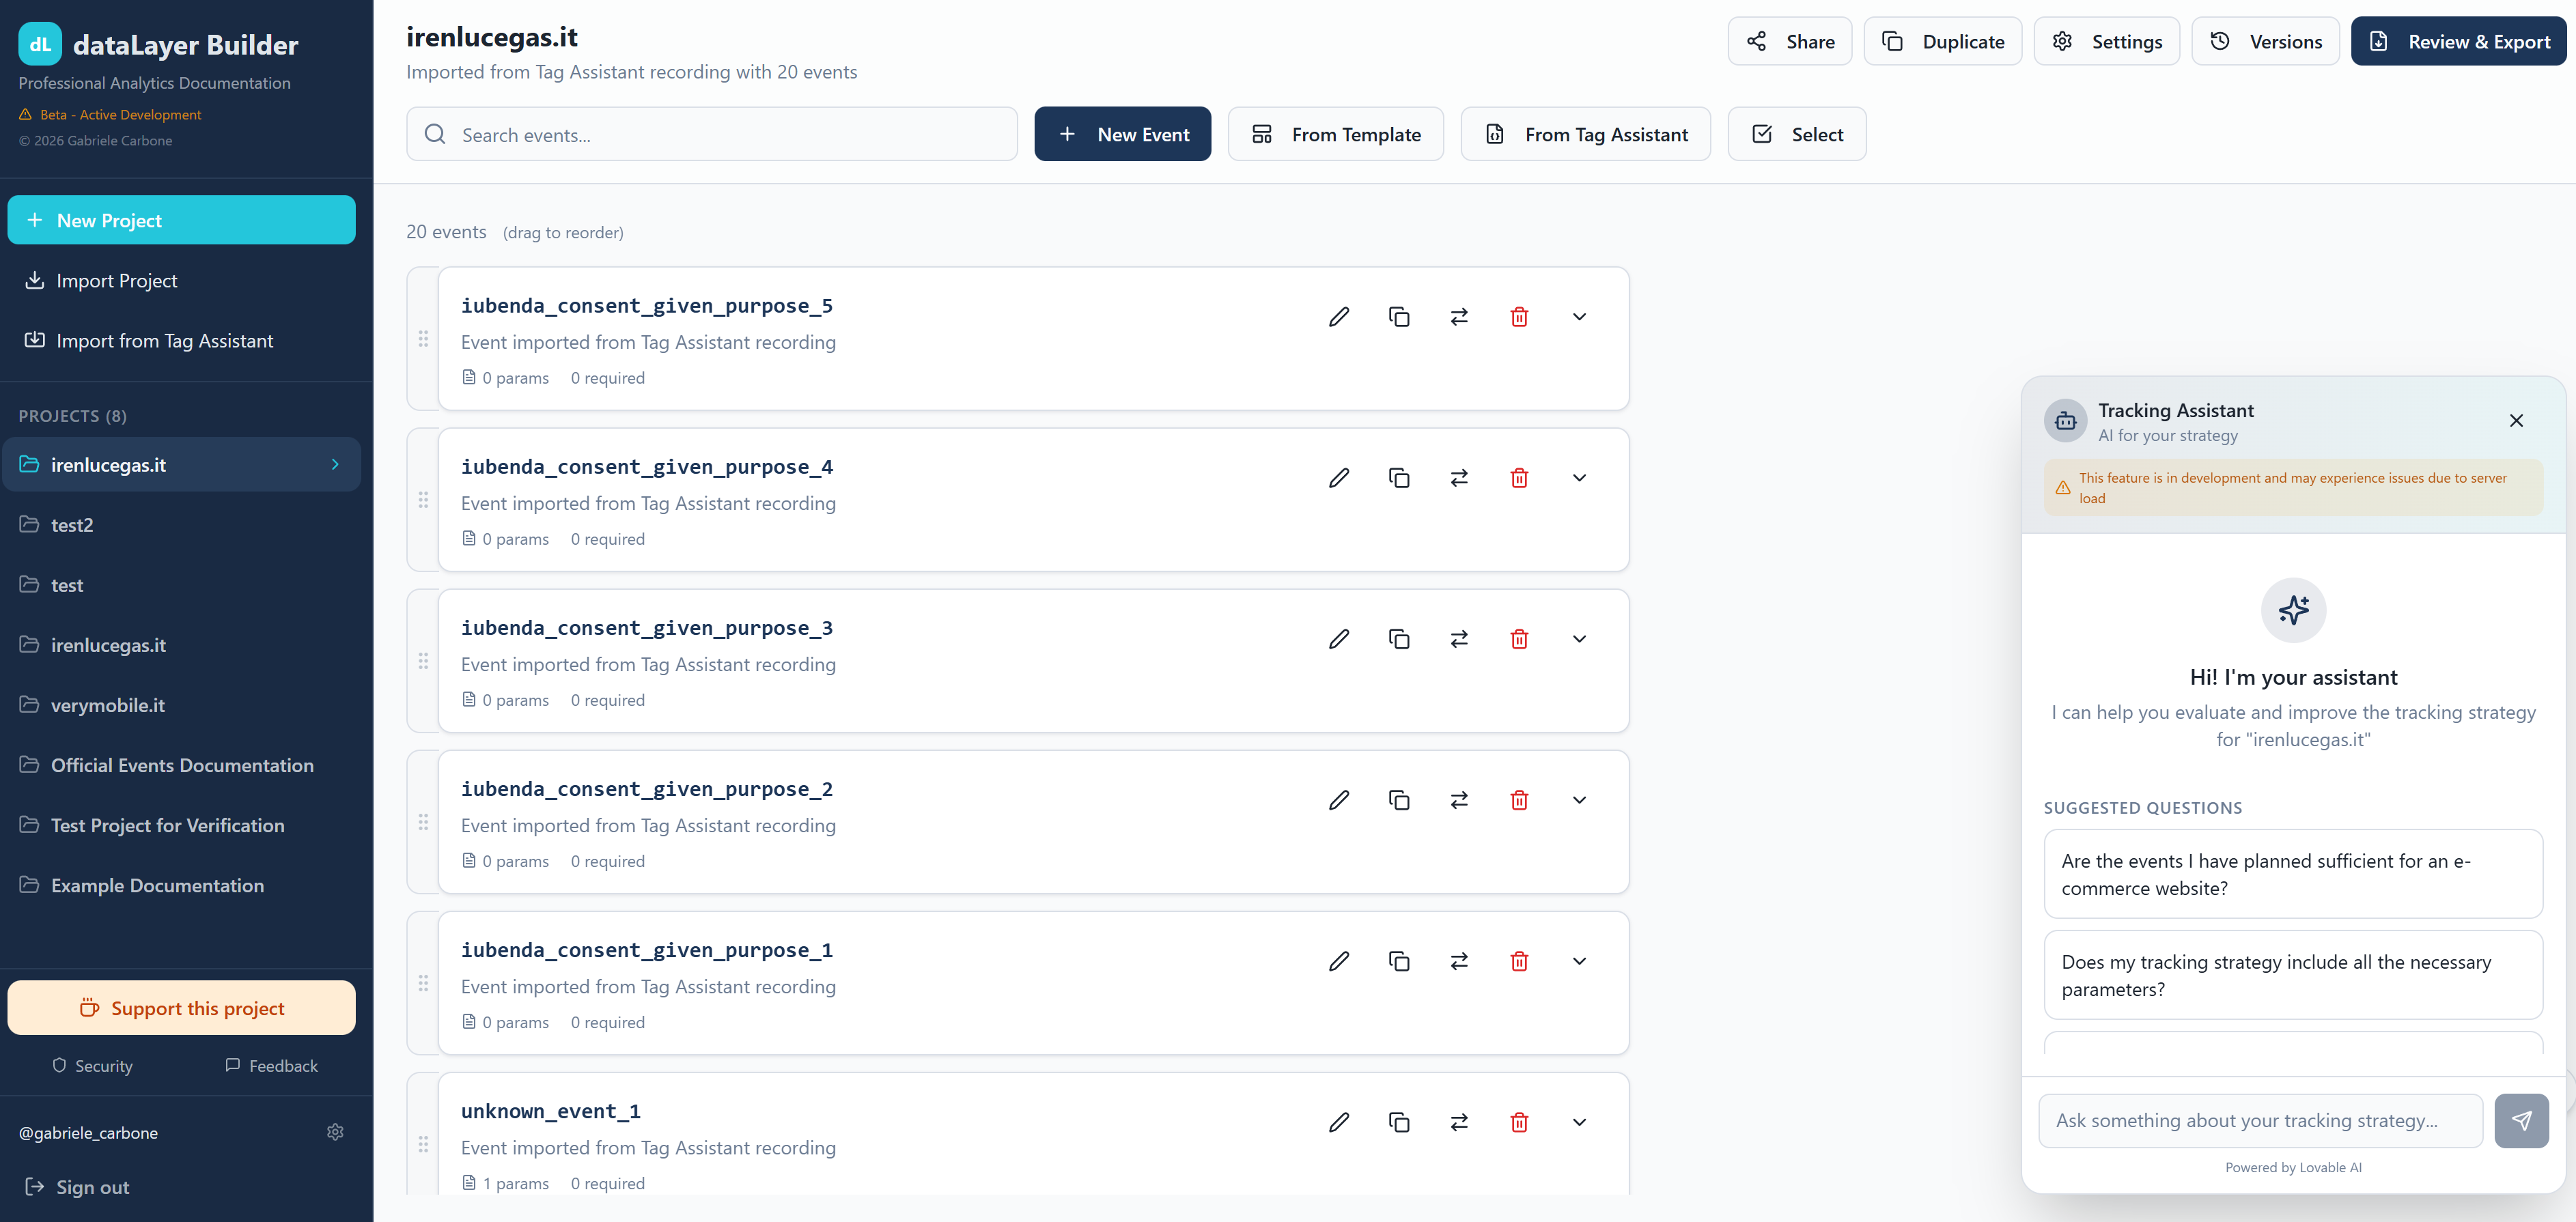The width and height of the screenshot is (2576, 1222).
Task: Select the verymobile.it project
Action: tap(108, 705)
